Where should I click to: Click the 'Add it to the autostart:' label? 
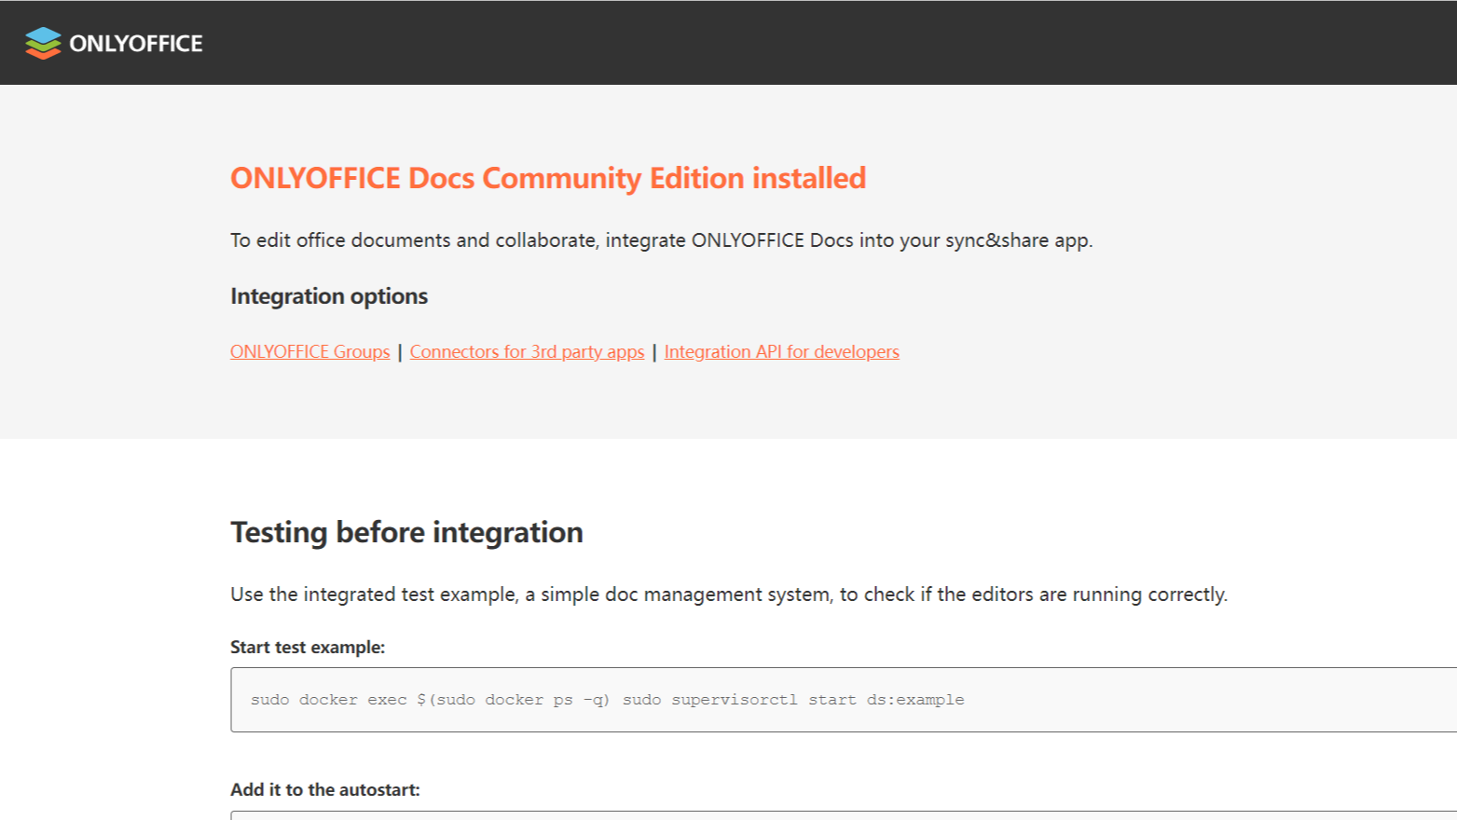click(x=325, y=789)
